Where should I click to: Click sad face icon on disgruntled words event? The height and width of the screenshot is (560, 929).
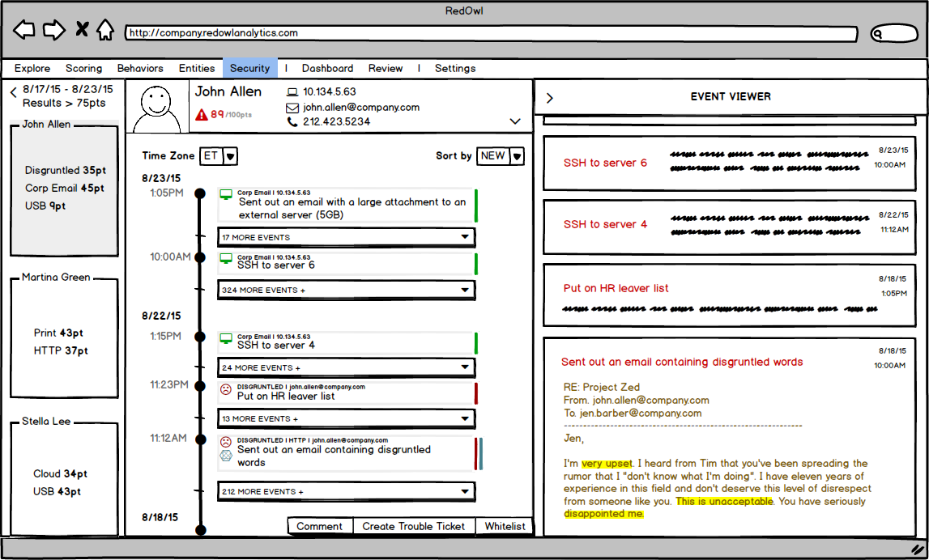click(x=226, y=442)
